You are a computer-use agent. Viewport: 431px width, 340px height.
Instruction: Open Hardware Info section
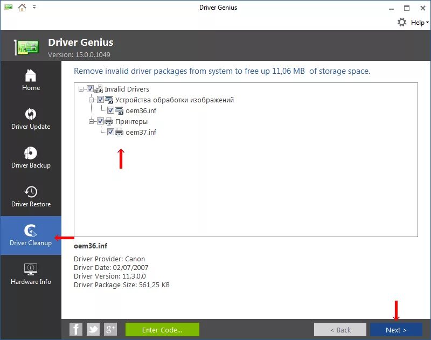coord(31,274)
